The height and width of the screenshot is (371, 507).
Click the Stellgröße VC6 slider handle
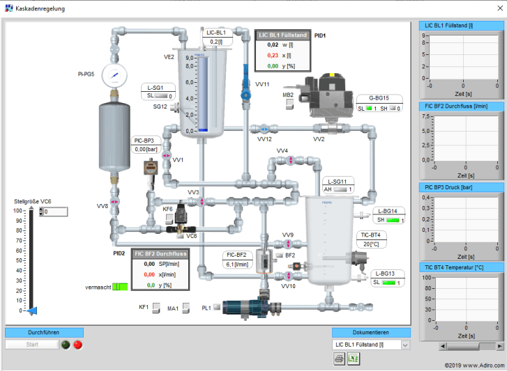coord(32,310)
